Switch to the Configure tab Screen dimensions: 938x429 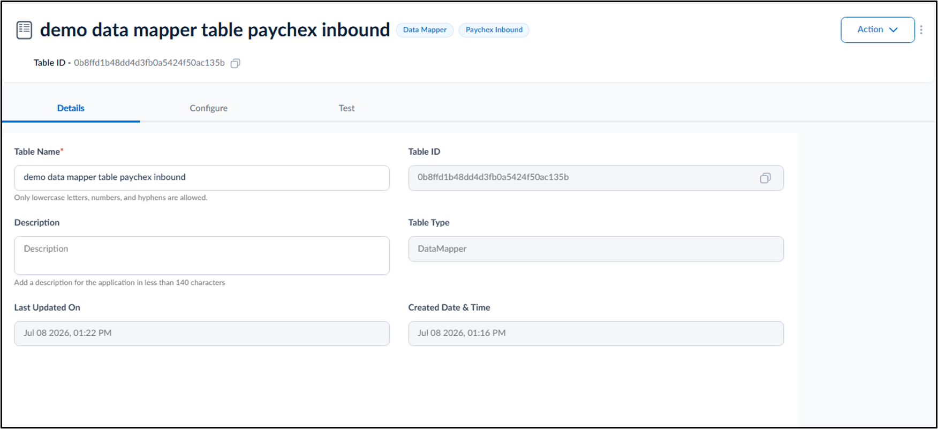tap(208, 108)
